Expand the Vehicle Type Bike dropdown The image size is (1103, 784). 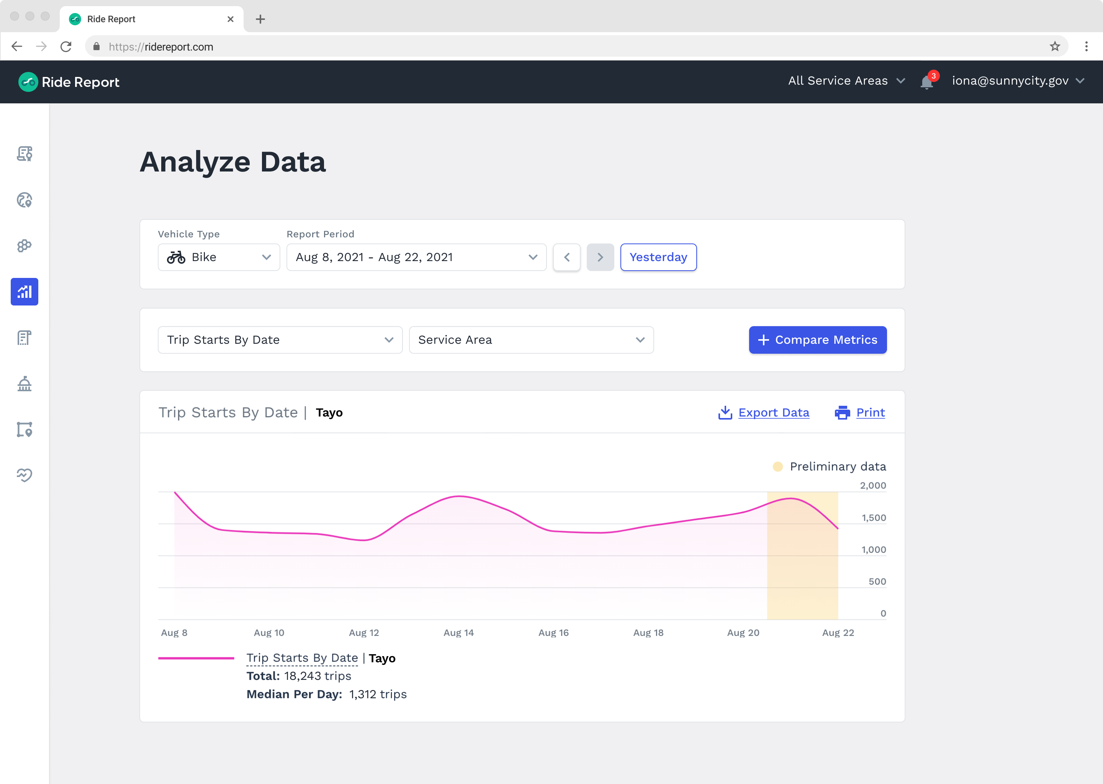click(219, 257)
